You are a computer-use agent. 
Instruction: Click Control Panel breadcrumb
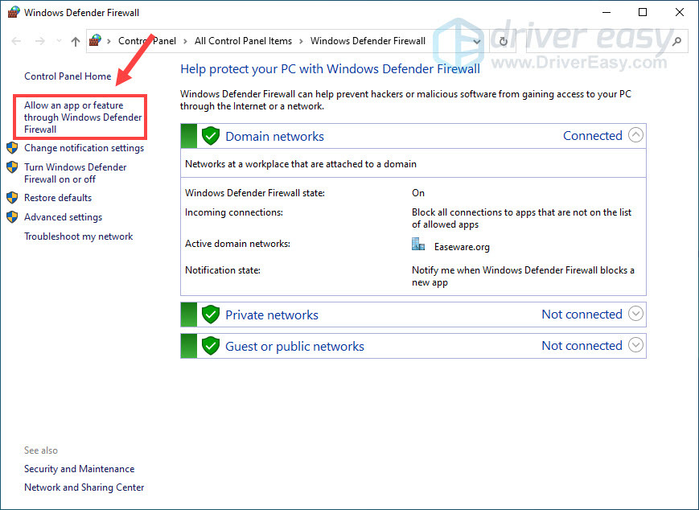click(147, 41)
